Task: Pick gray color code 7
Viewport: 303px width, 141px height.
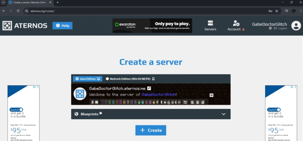Action: click(128, 102)
